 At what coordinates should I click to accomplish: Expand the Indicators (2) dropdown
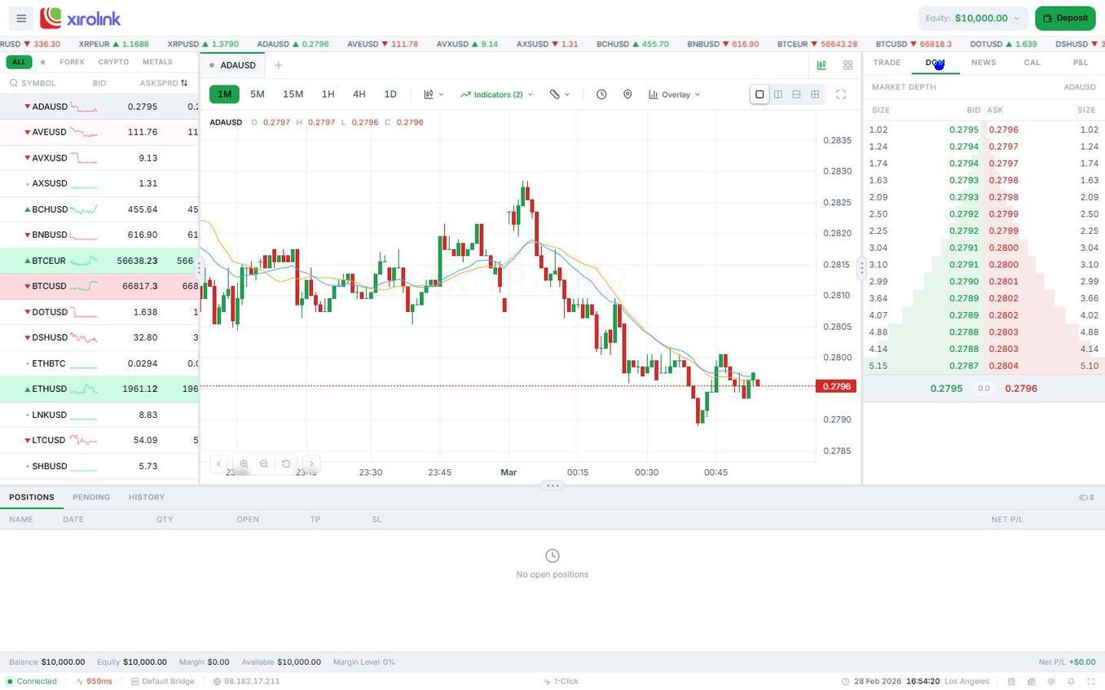coord(497,94)
